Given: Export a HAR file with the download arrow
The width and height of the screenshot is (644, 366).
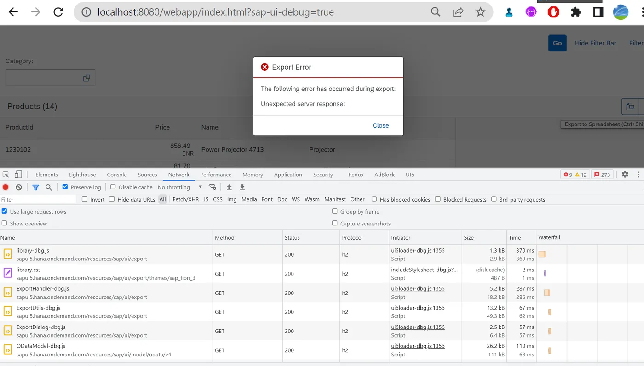Looking at the screenshot, I should [x=242, y=187].
